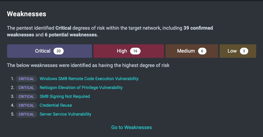263x137 pixels.
Task: Select the High severity bar
Action: (129, 51)
